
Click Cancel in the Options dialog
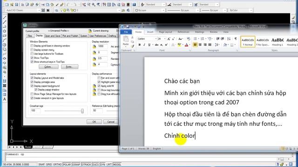click(111, 122)
